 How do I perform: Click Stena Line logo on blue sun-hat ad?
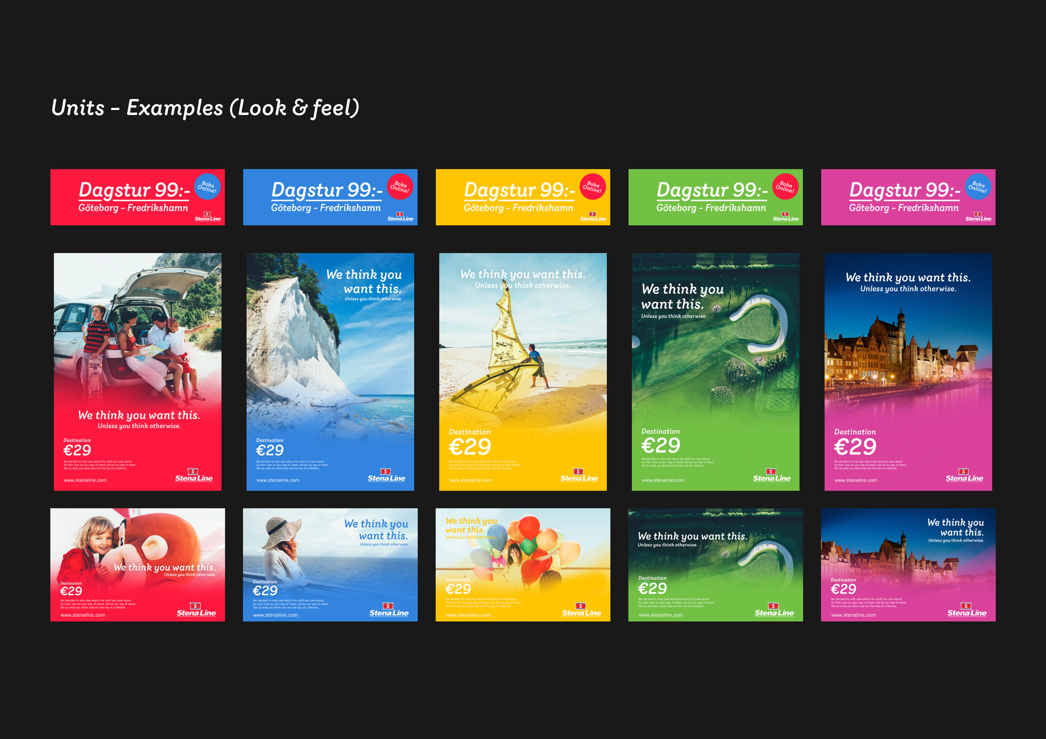pyautogui.click(x=389, y=610)
